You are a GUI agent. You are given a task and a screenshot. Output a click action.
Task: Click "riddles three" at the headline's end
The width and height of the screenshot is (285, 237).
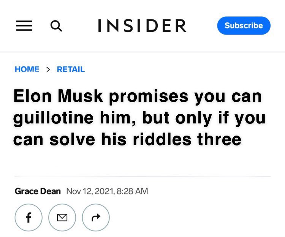click(187, 139)
